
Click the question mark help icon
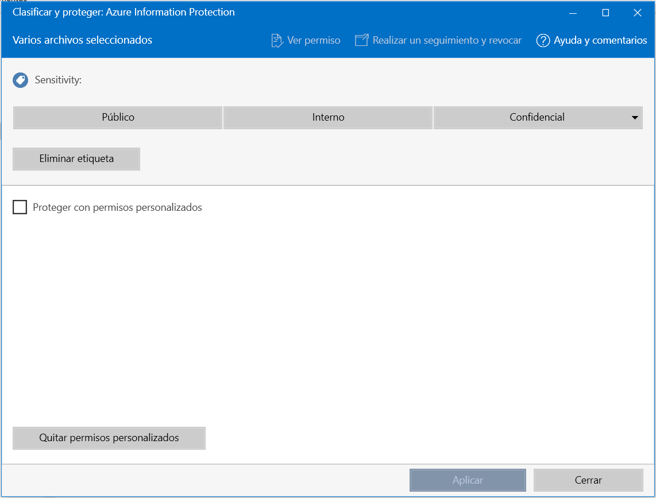(x=543, y=41)
